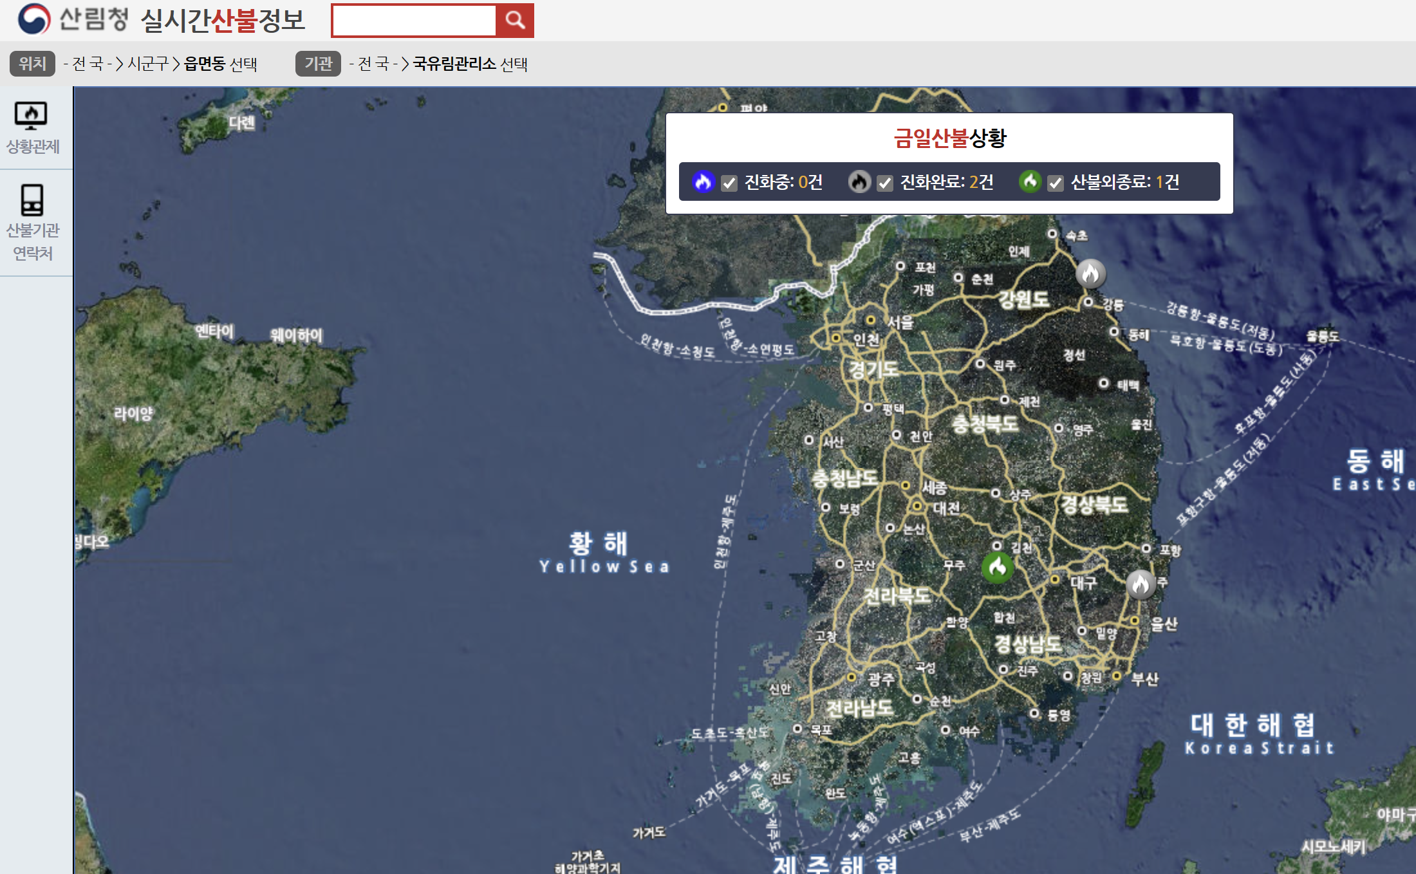1416x874 pixels.
Task: Open the 상황관제 monitor icon
Action: coord(31,116)
